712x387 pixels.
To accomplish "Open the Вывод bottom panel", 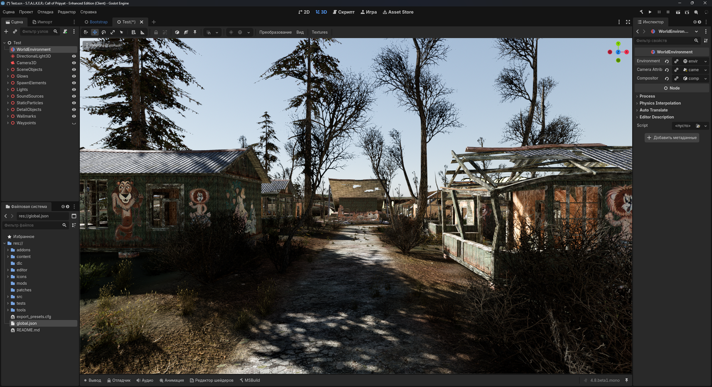I will (92, 380).
